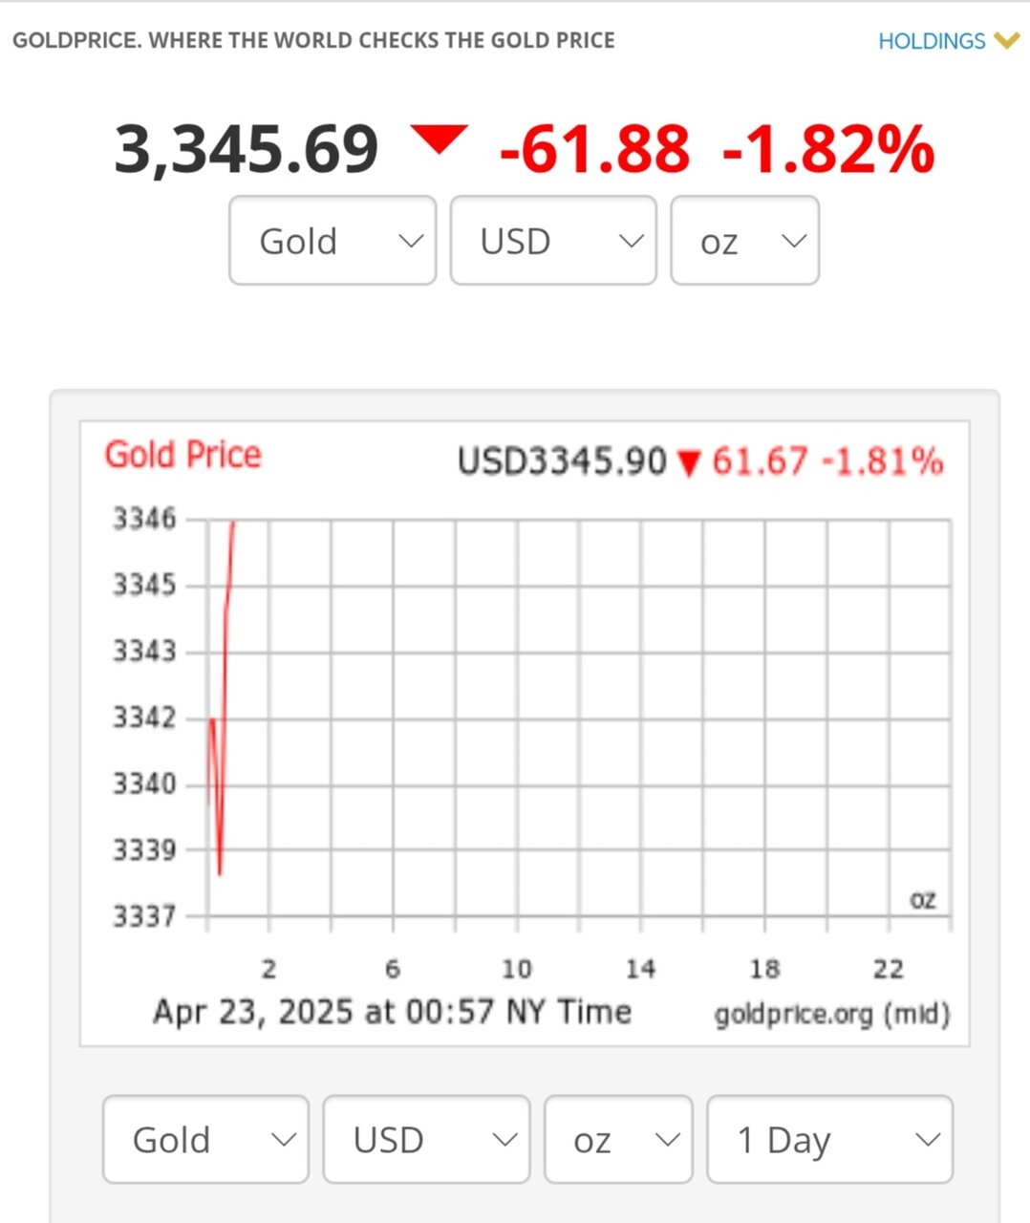Open the top USD currency dropdown

click(553, 241)
